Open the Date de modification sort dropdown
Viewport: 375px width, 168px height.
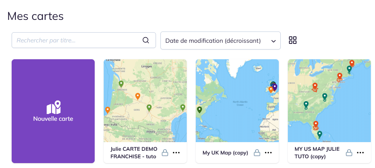click(x=220, y=40)
